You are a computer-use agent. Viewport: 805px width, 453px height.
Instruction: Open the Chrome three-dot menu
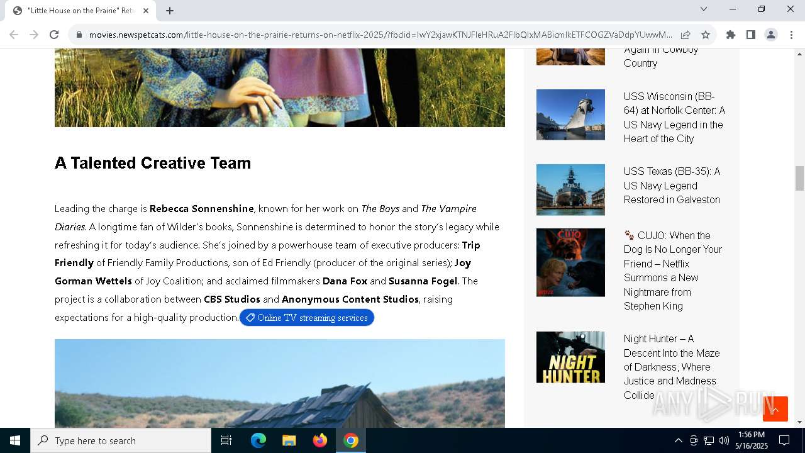(x=792, y=35)
